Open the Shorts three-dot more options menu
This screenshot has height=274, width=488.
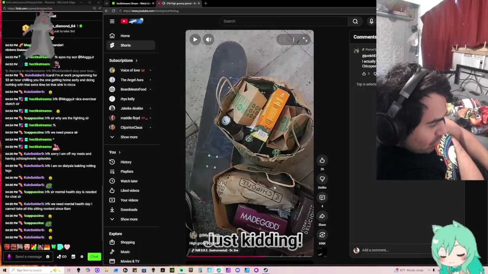(x=293, y=39)
